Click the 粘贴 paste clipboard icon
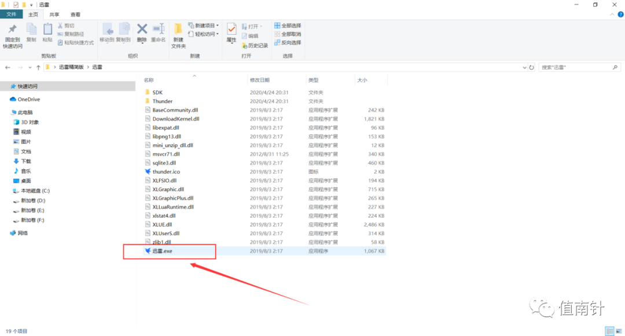The height and width of the screenshot is (336, 625). (x=47, y=30)
